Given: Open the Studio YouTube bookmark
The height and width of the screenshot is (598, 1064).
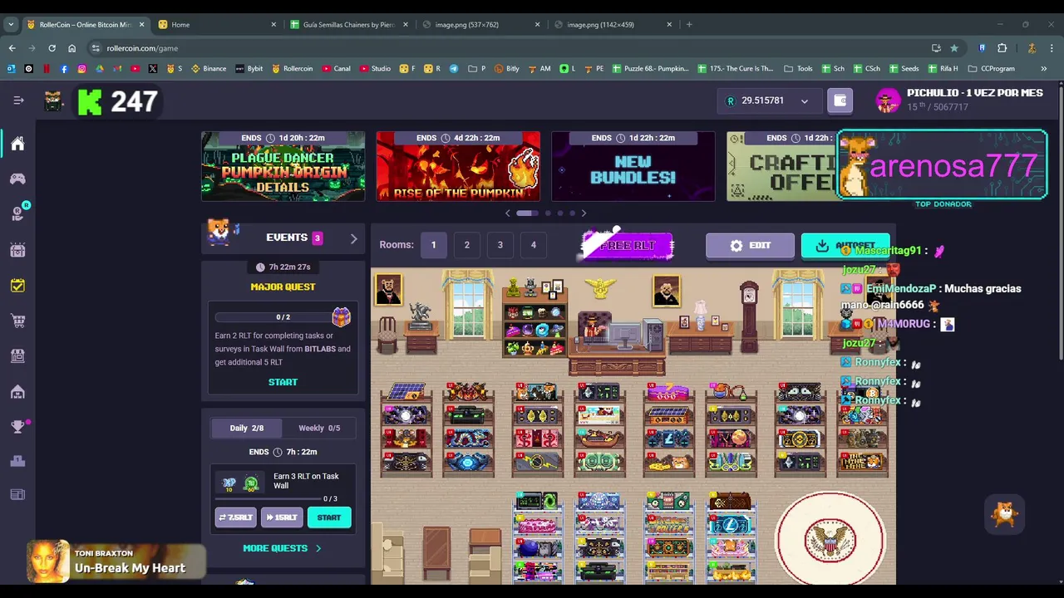Looking at the screenshot, I should coord(376,69).
